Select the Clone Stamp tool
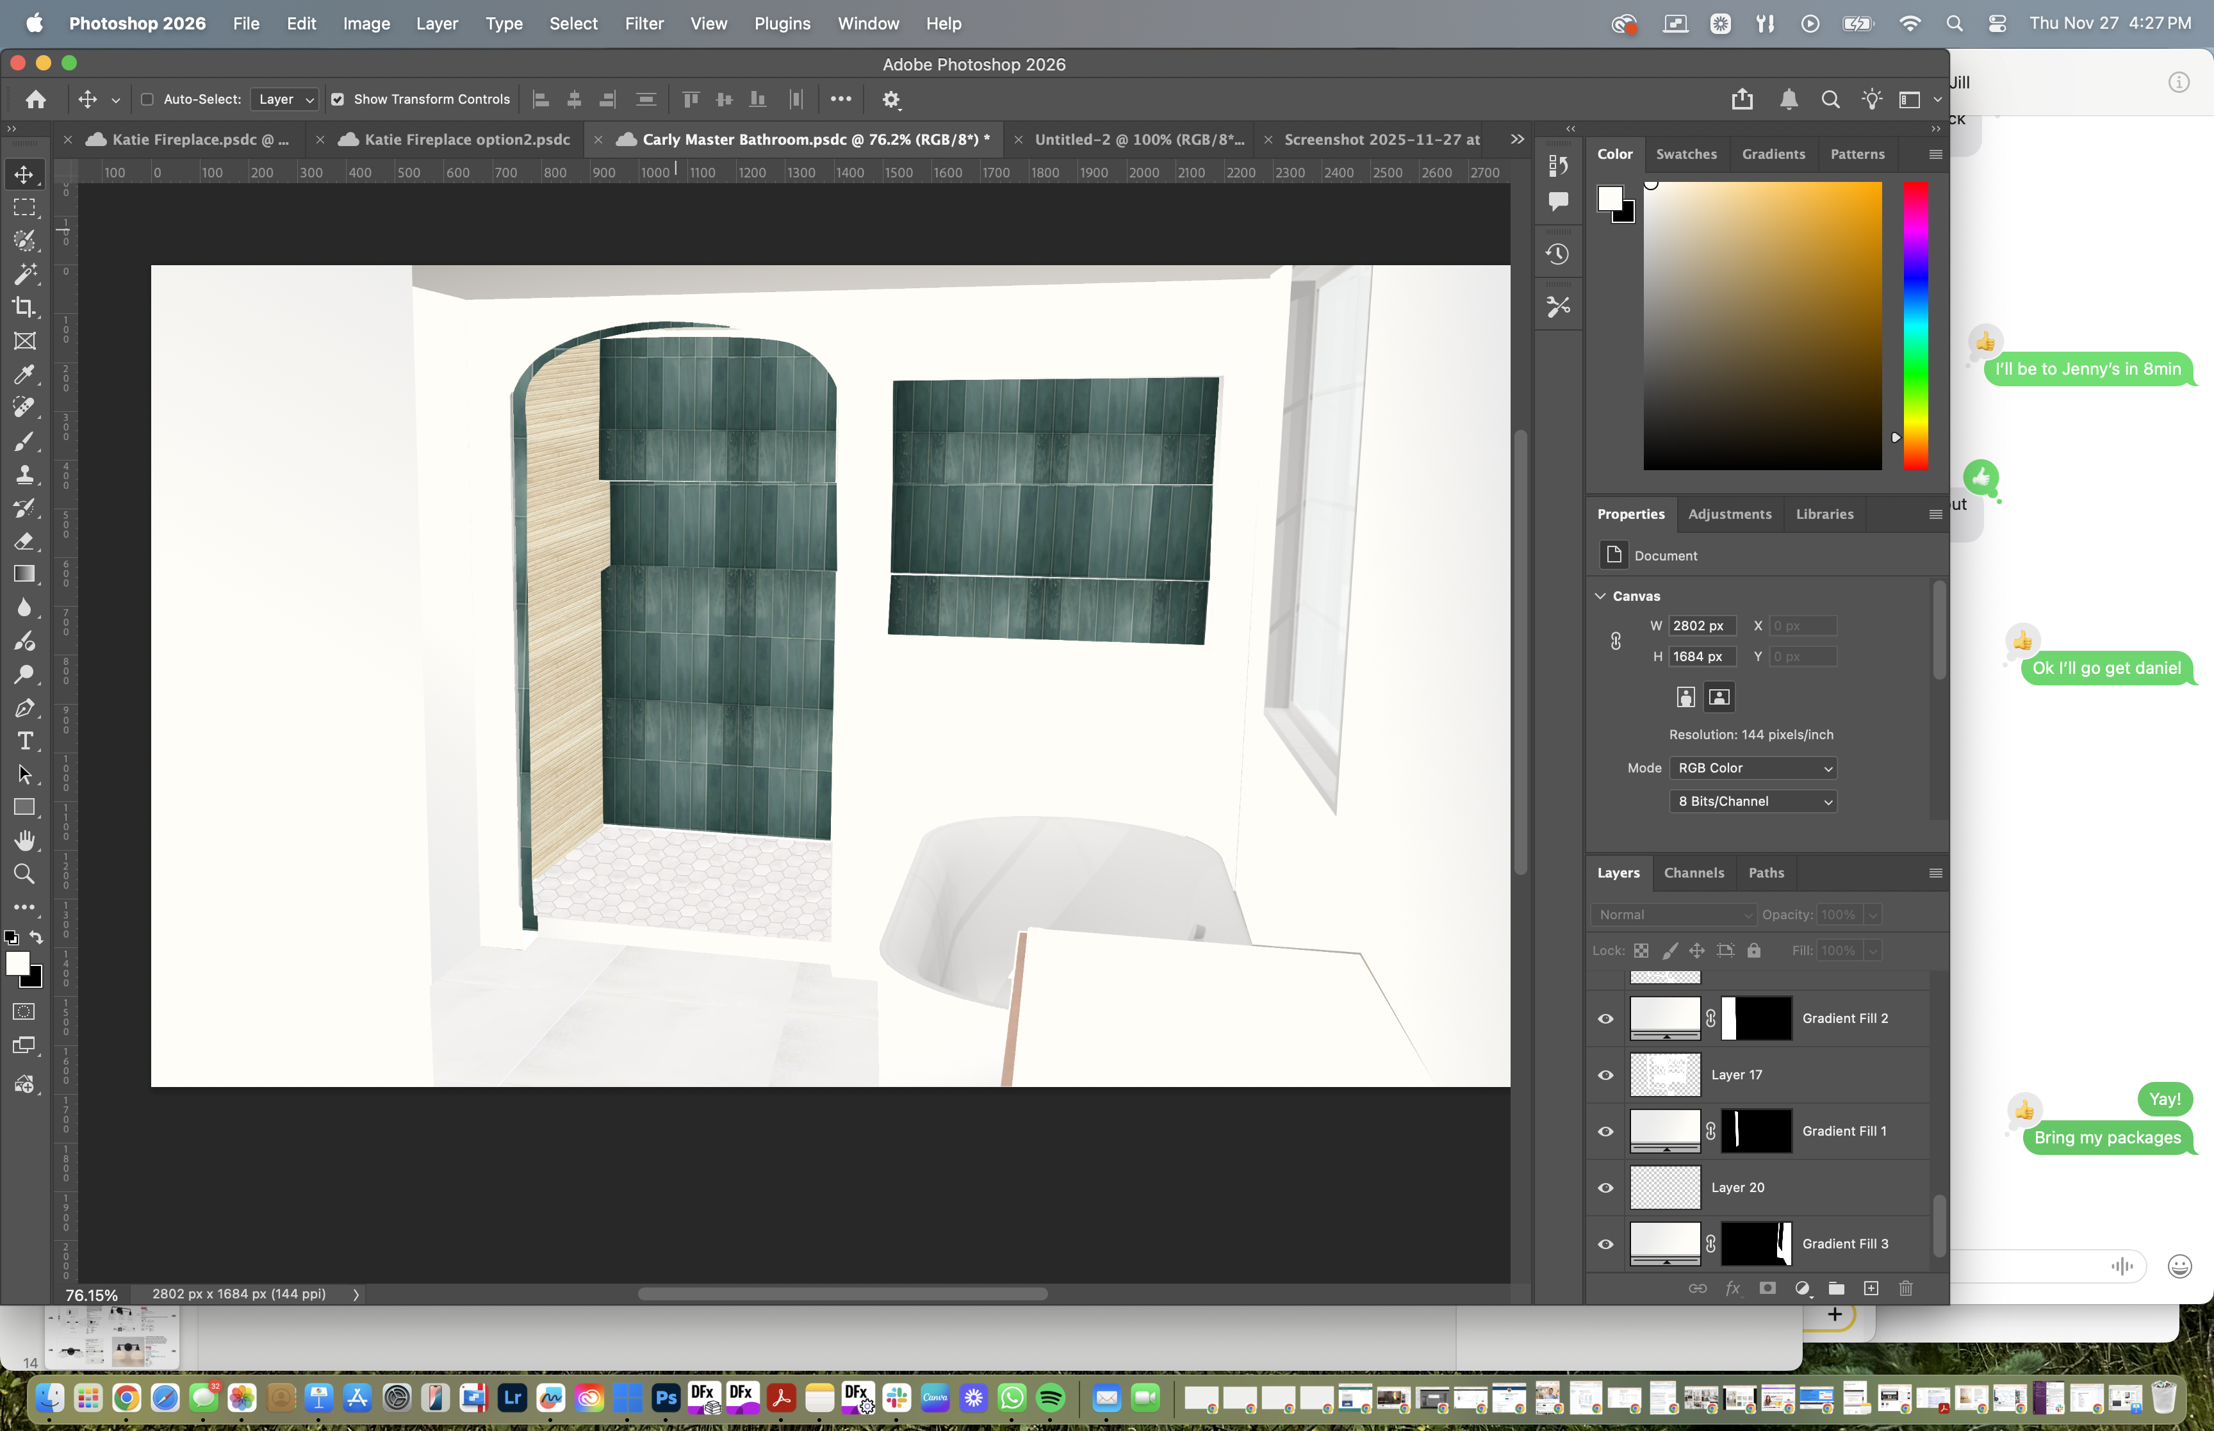The image size is (2214, 1431). [x=24, y=474]
